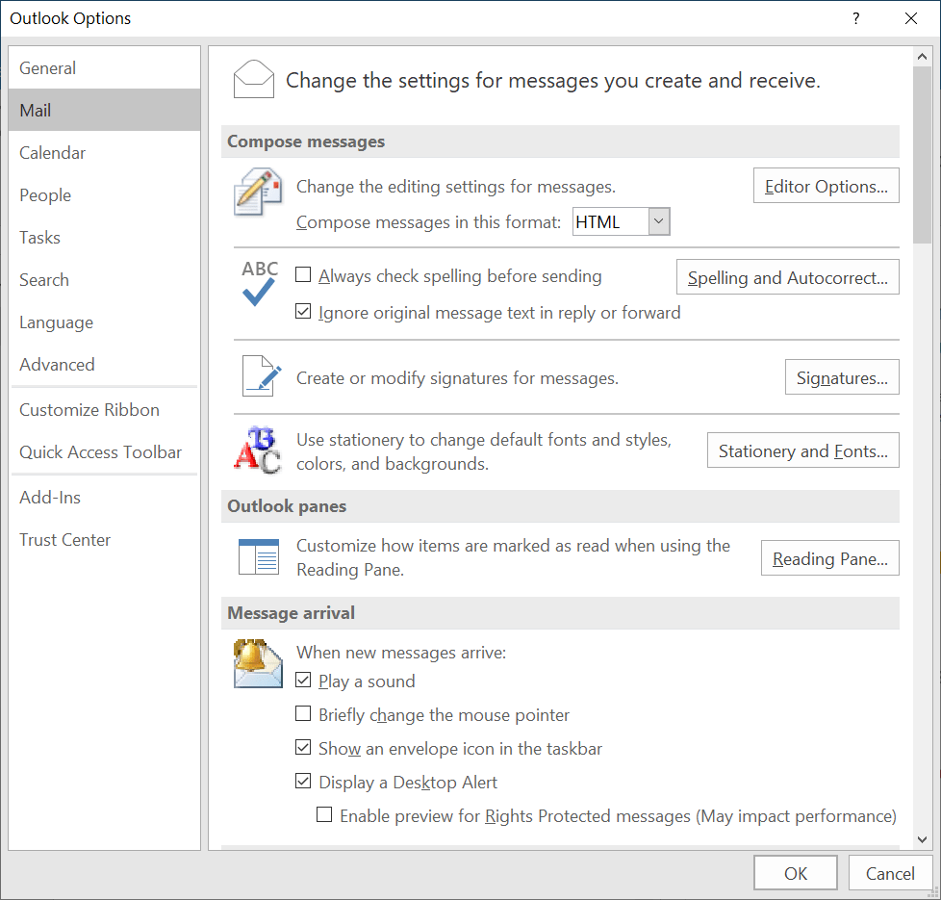Viewport: 941px width, 900px height.
Task: Click the signature page-with-pen icon
Action: coord(262,376)
